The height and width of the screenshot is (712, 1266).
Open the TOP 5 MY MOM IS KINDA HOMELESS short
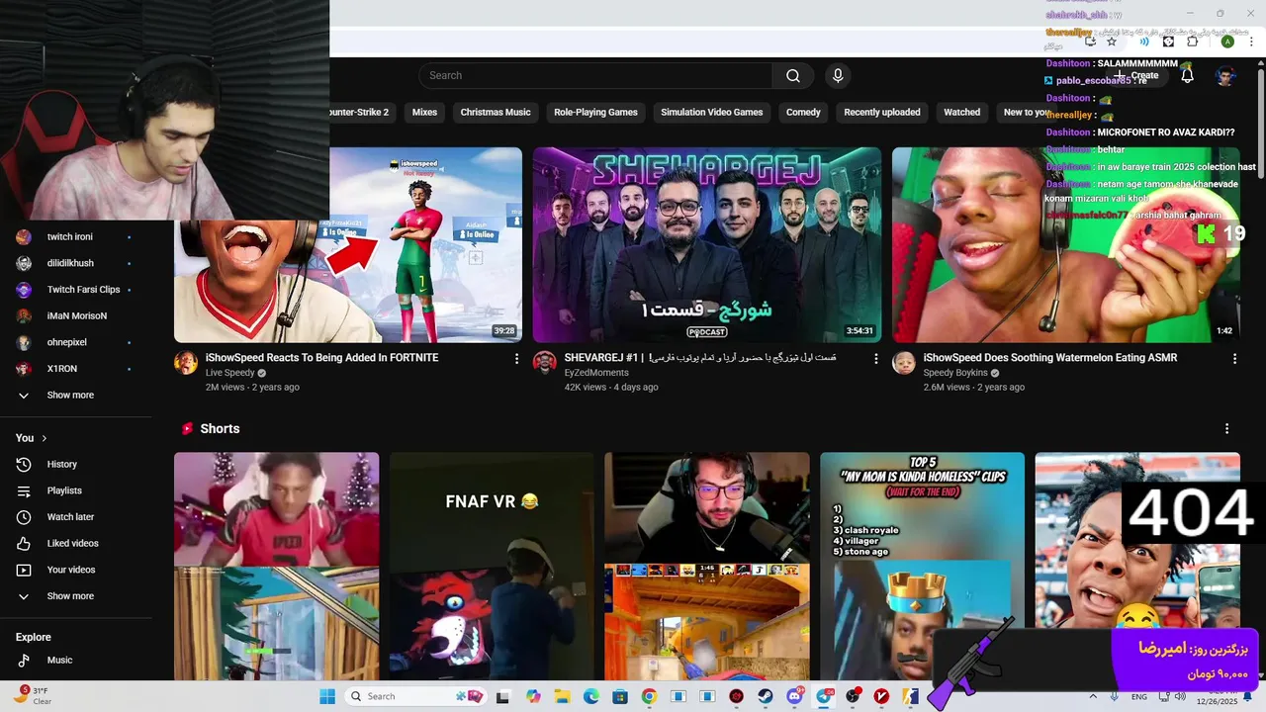[922, 567]
